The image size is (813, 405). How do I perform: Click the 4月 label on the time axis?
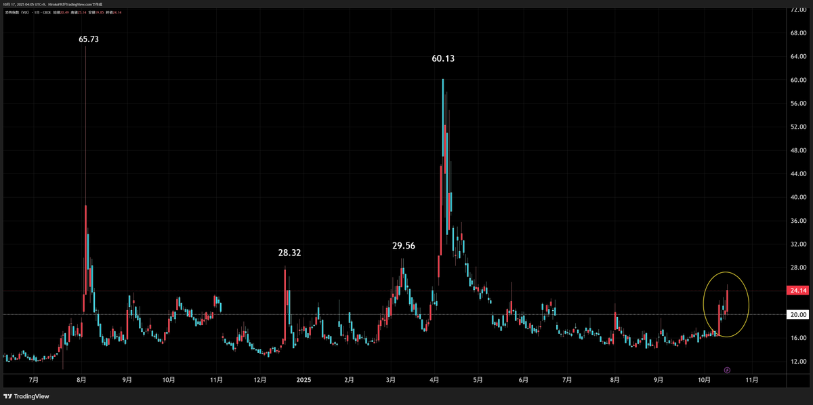point(434,381)
